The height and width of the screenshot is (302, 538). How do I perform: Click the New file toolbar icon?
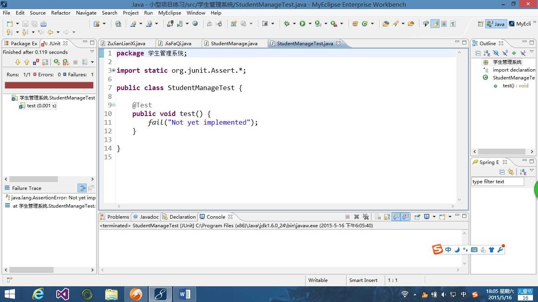coord(9,24)
